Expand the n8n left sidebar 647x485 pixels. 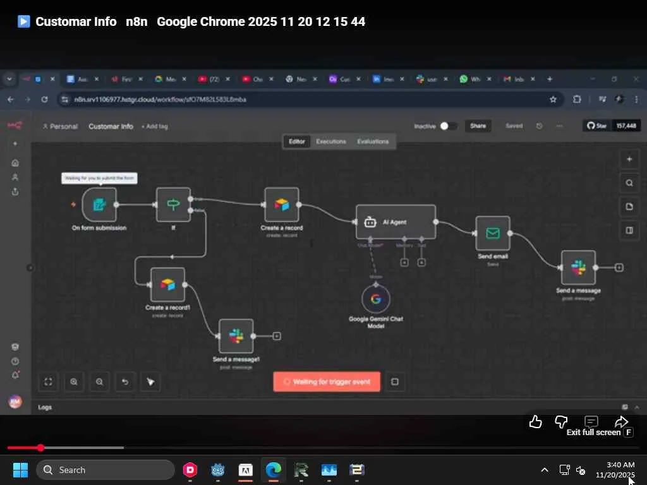[x=30, y=268]
